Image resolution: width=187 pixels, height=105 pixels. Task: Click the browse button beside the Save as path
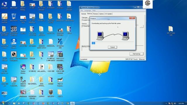coord(141,26)
